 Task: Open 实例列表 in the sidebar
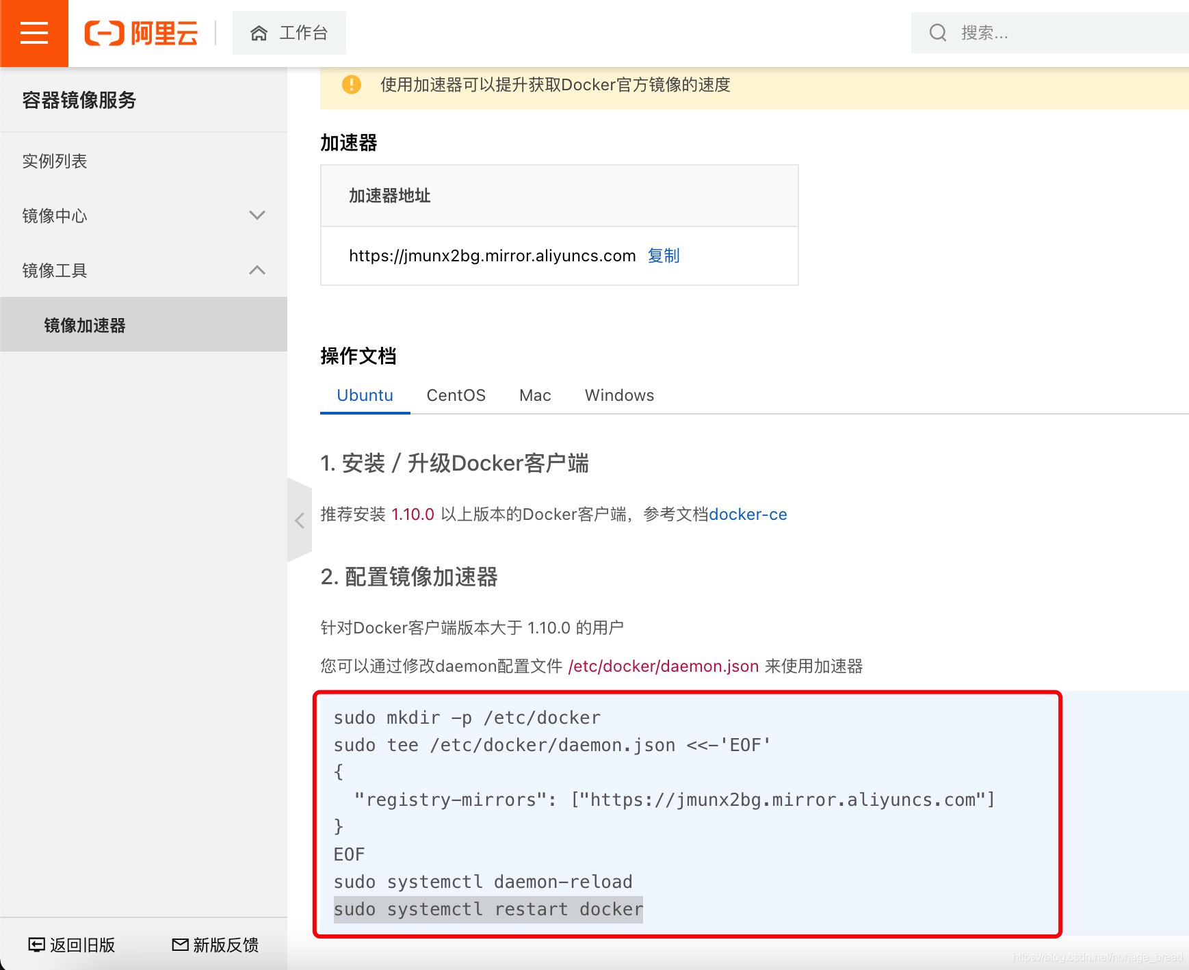pos(144,161)
